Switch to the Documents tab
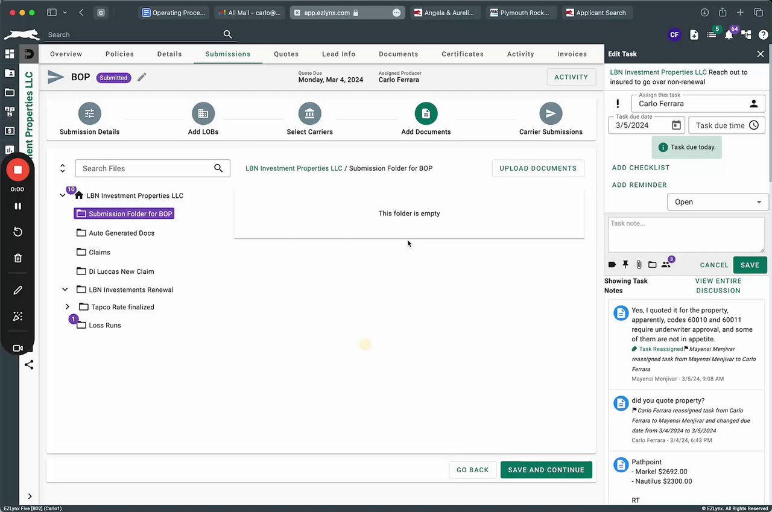772x512 pixels. 399,54
